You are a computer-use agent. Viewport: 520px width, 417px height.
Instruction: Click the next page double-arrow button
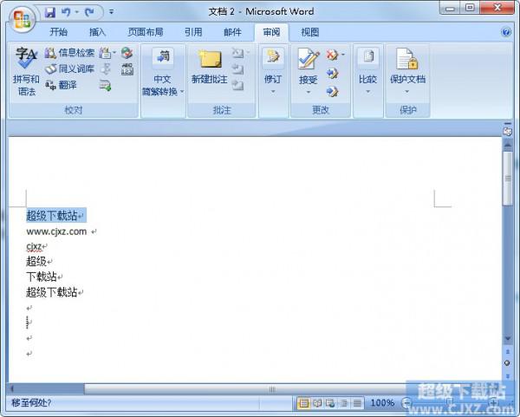(507, 376)
